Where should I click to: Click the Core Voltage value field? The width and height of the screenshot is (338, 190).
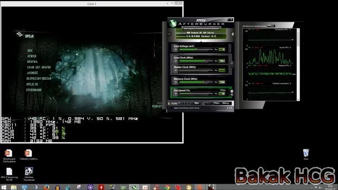(222, 50)
